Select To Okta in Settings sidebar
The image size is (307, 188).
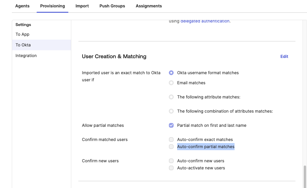click(41, 45)
